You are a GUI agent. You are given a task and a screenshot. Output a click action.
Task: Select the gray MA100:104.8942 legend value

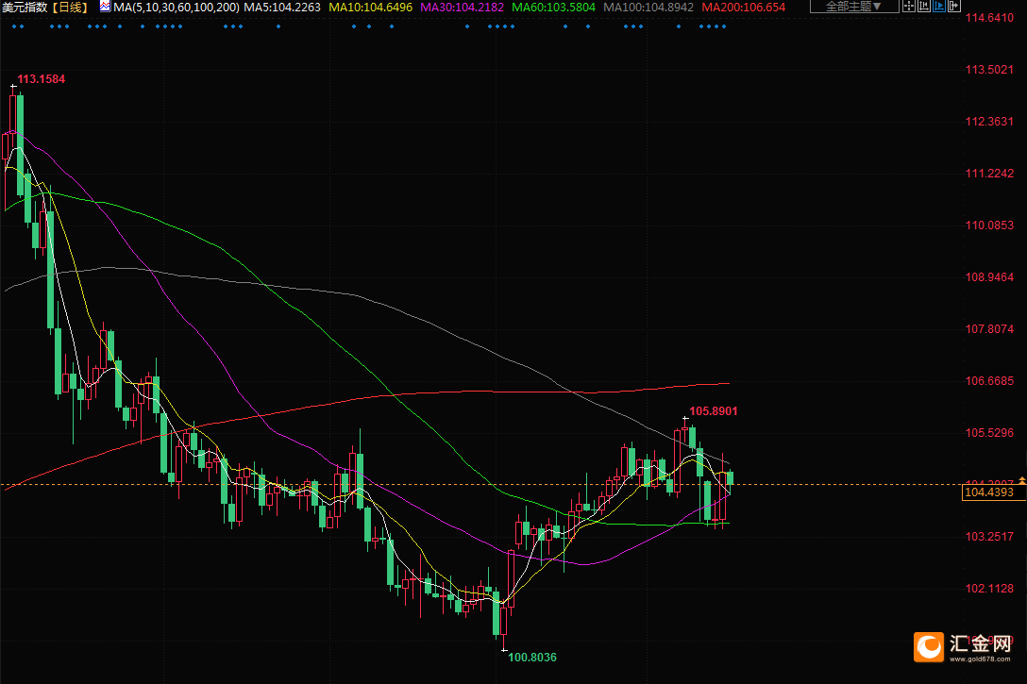click(648, 8)
